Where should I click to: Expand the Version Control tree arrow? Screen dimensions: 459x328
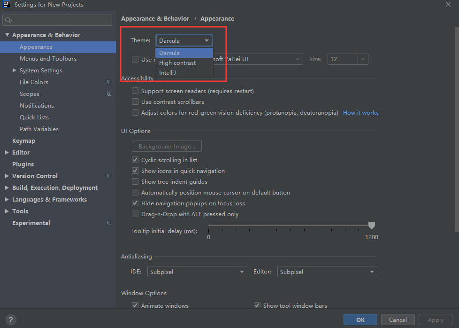7,176
